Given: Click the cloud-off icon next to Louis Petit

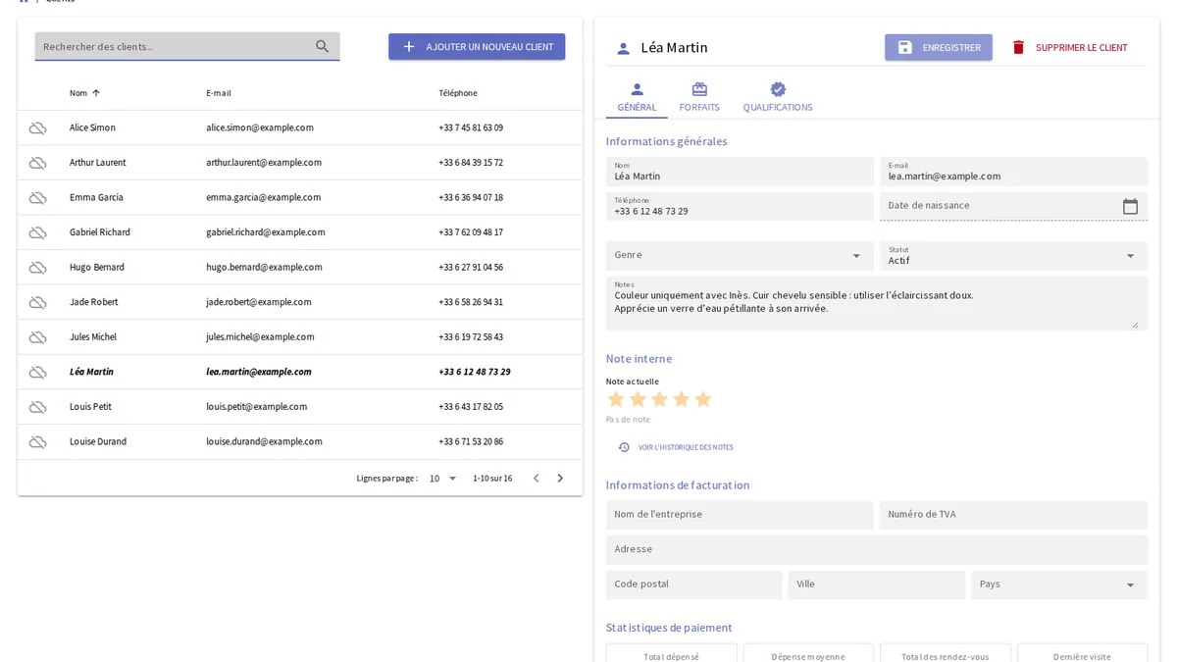Looking at the screenshot, I should [37, 407].
